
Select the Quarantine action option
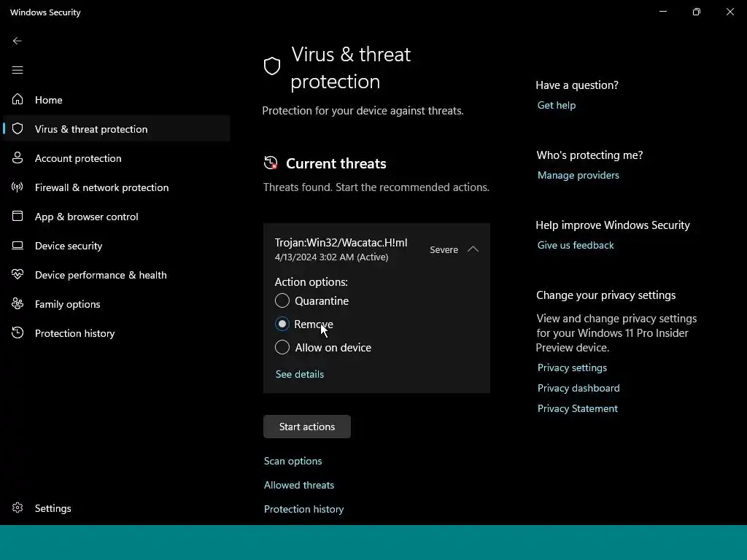(x=312, y=300)
